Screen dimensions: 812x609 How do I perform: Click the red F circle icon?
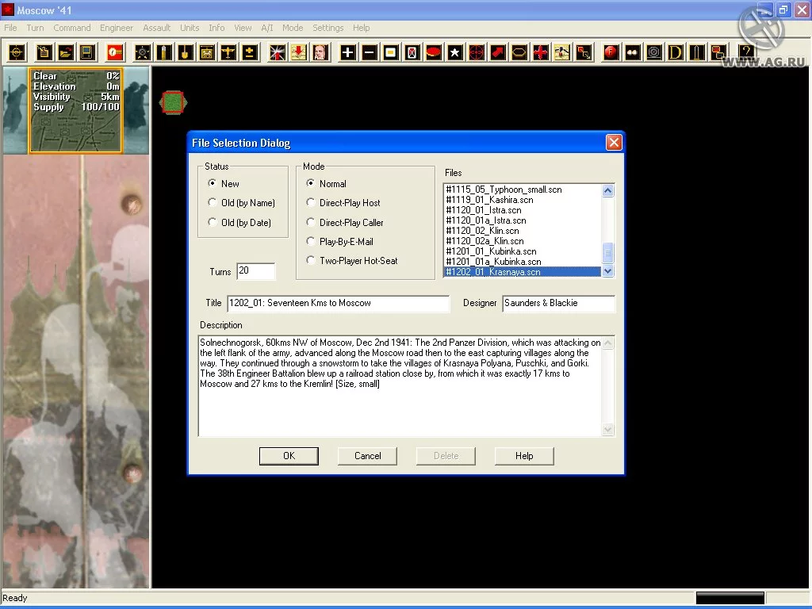(x=611, y=52)
